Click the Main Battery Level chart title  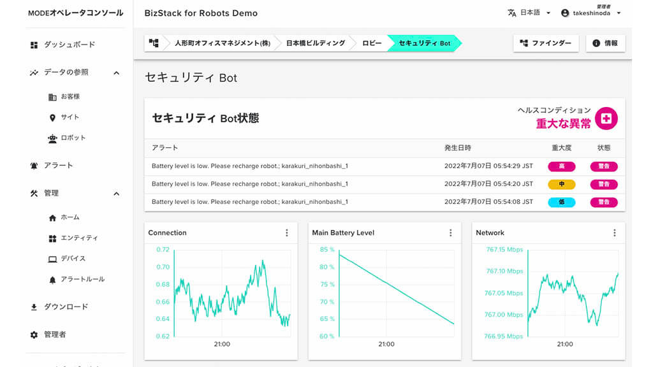343,233
